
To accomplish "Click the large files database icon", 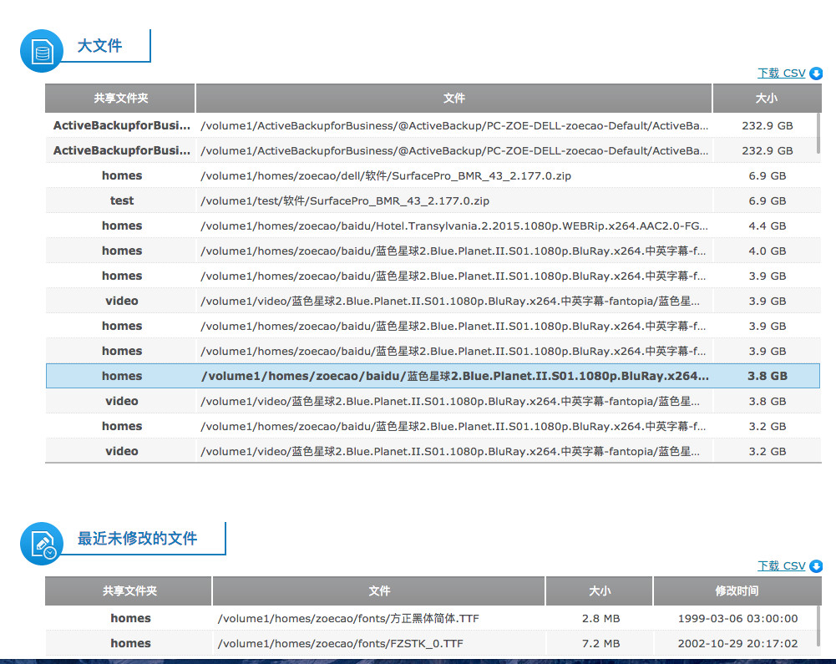I will (42, 51).
